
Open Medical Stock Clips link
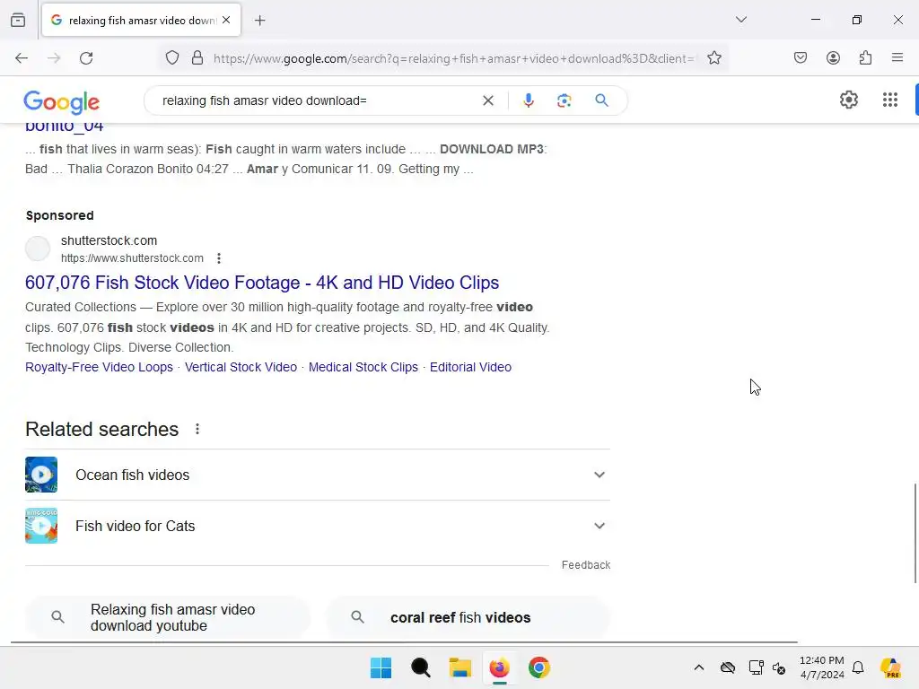[363, 367]
